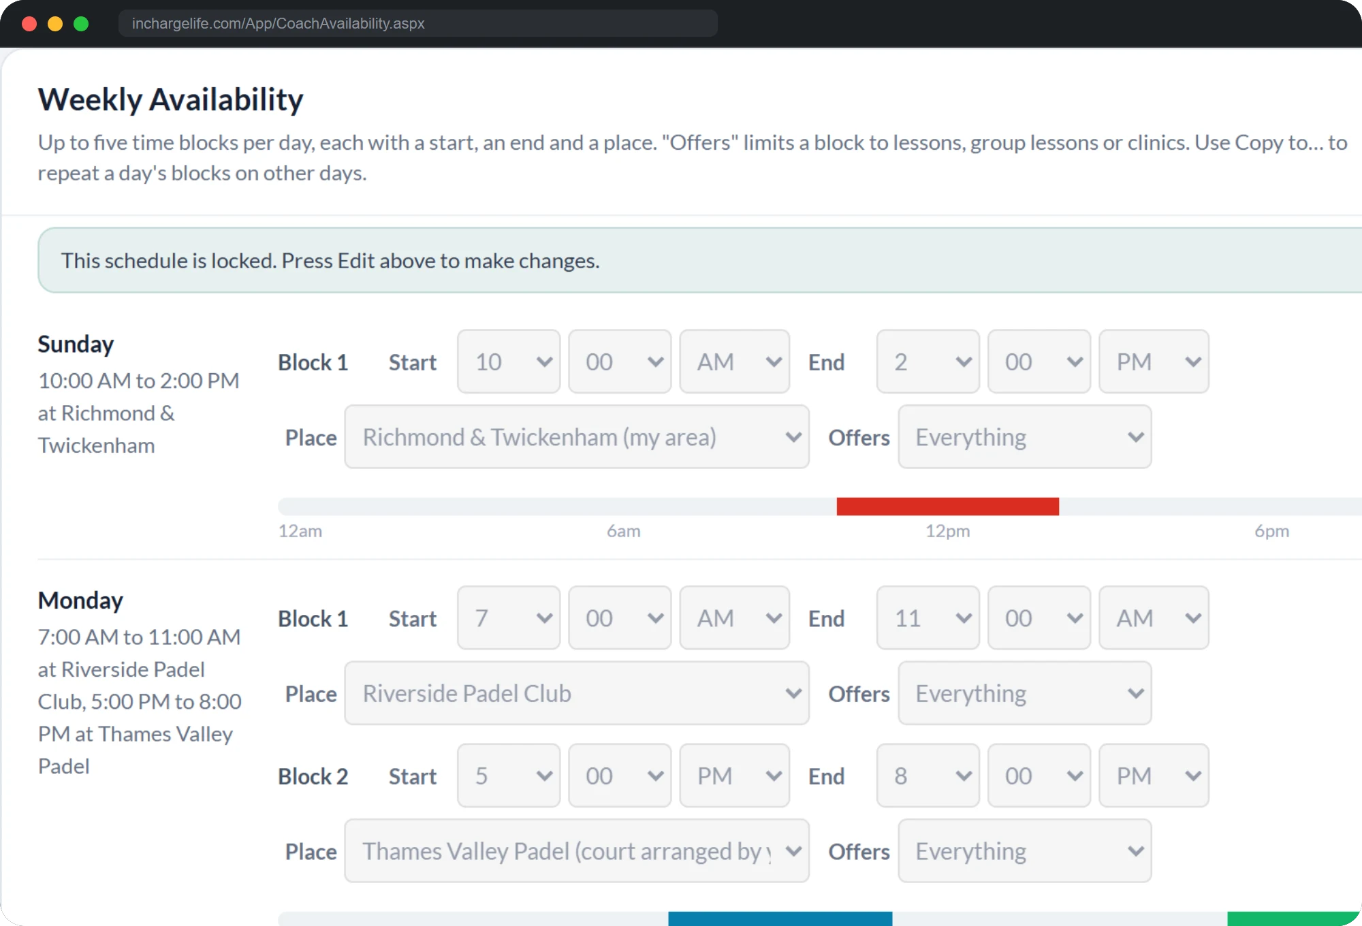Screen dimensions: 1362x926
Task: Click the Weekly Availability heading
Action: click(170, 99)
